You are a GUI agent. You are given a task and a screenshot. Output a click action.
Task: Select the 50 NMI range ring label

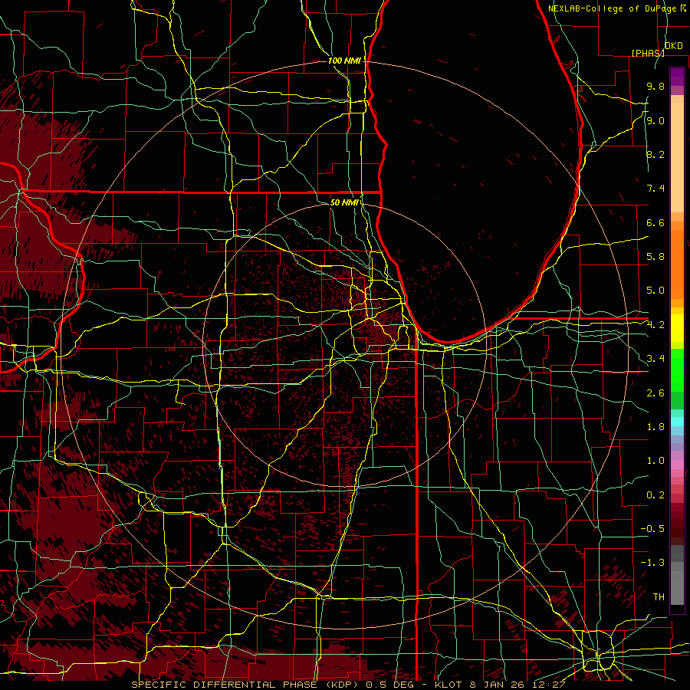[x=344, y=202]
